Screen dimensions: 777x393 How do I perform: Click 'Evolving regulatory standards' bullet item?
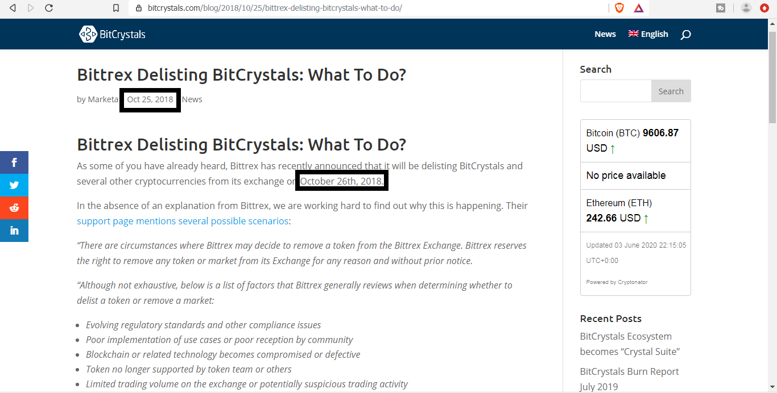coord(203,325)
